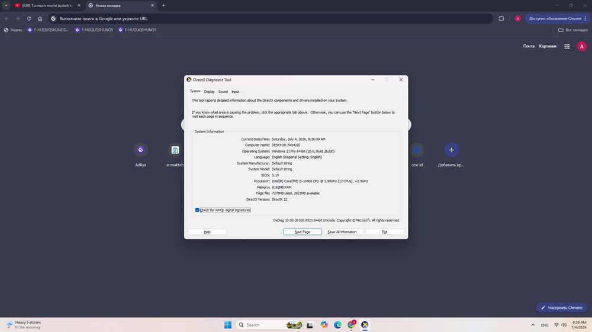
Task: Switch to the Sound tab
Action: point(223,92)
